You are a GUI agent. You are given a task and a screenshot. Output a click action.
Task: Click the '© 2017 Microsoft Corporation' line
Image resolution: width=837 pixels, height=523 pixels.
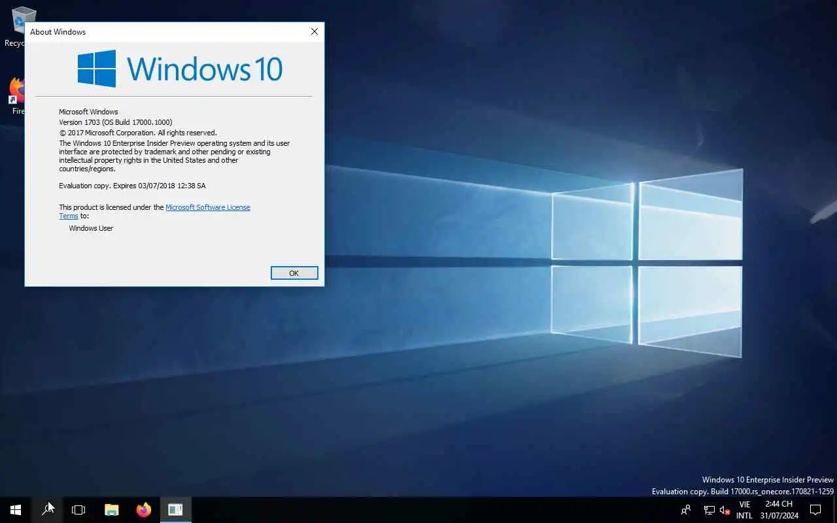coord(137,133)
